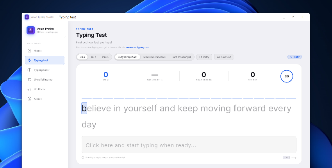Click the New text button
Screen dimensions: 332x168
click(x=224, y=57)
